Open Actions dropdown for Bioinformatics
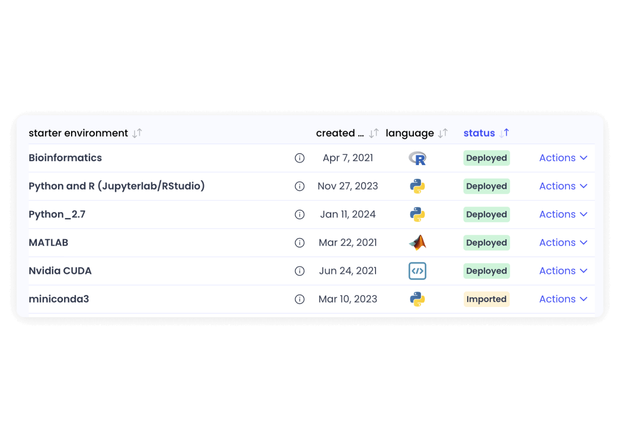 563,158
